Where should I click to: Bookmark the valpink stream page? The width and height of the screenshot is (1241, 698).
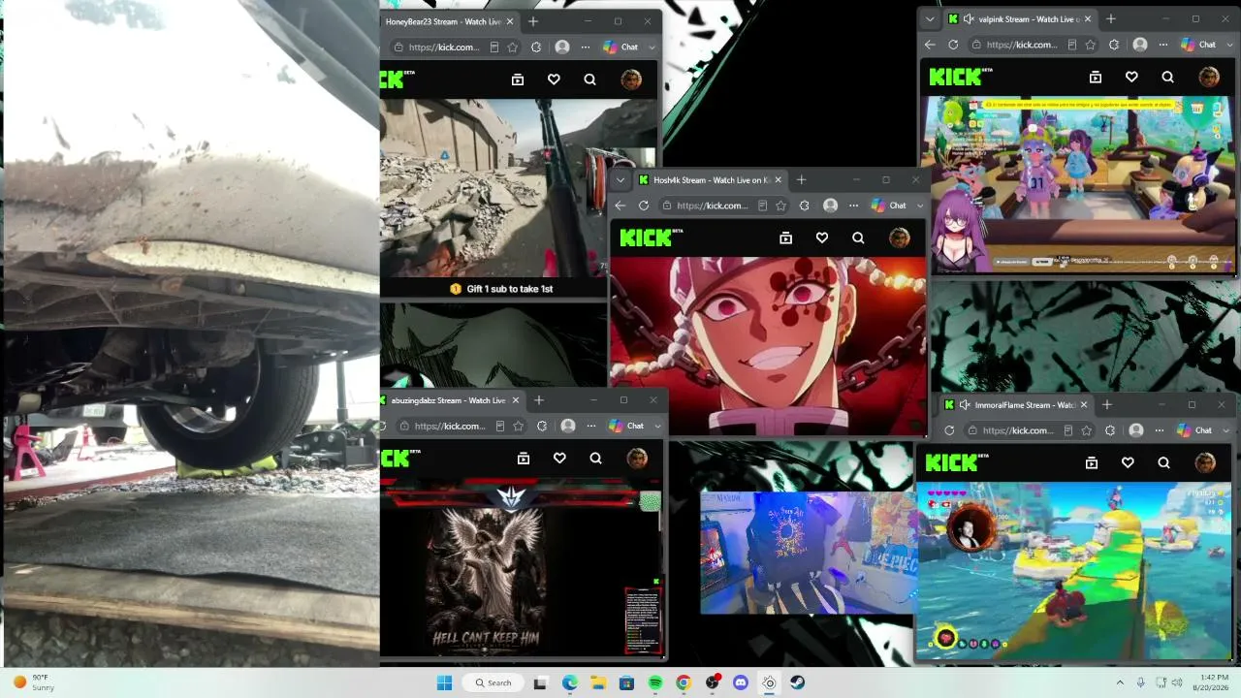coord(1091,45)
